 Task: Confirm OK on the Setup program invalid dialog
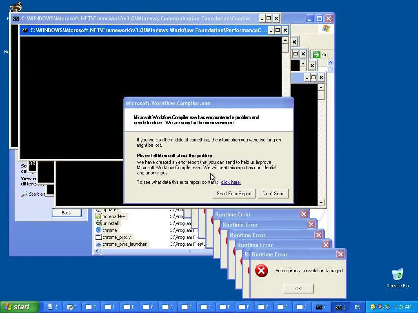(x=298, y=289)
